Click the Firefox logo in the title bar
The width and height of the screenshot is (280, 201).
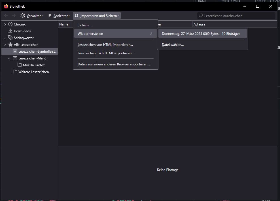tap(6, 6)
